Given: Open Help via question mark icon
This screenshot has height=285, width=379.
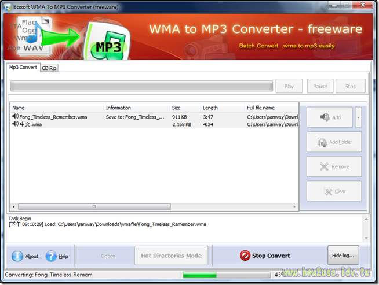Looking at the screenshot, I should click(52, 256).
